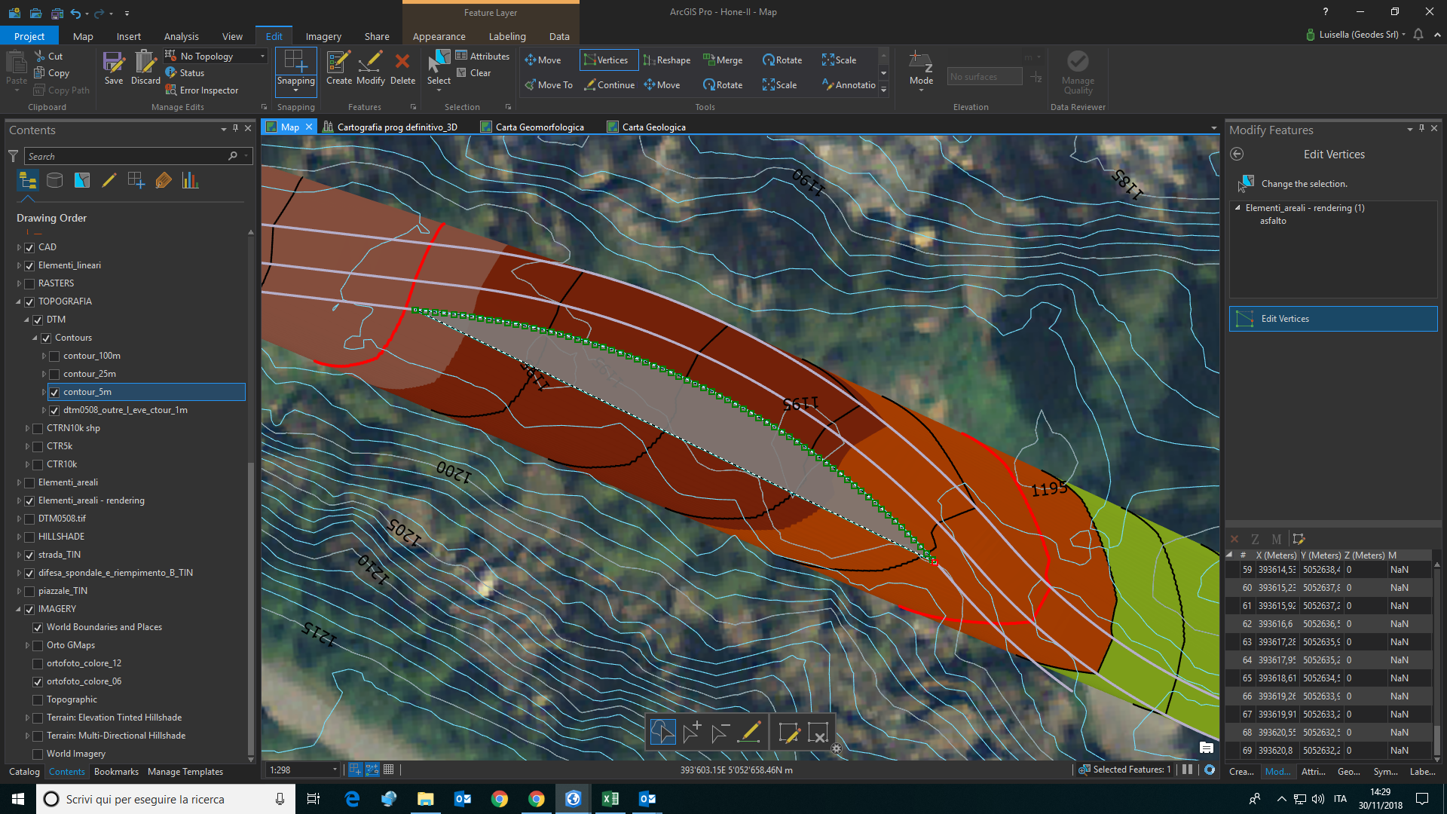This screenshot has width=1447, height=814.
Task: Collapse the TOPOGRAFIA group layer
Action: 19,301
